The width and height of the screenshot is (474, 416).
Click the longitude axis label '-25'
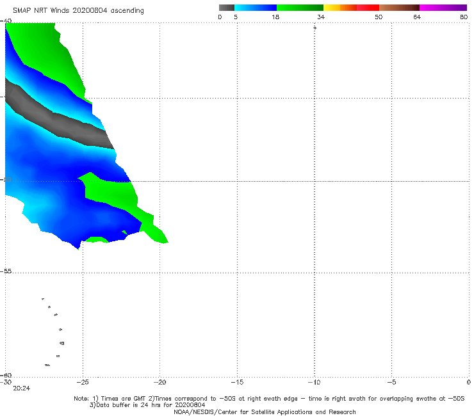(83, 383)
